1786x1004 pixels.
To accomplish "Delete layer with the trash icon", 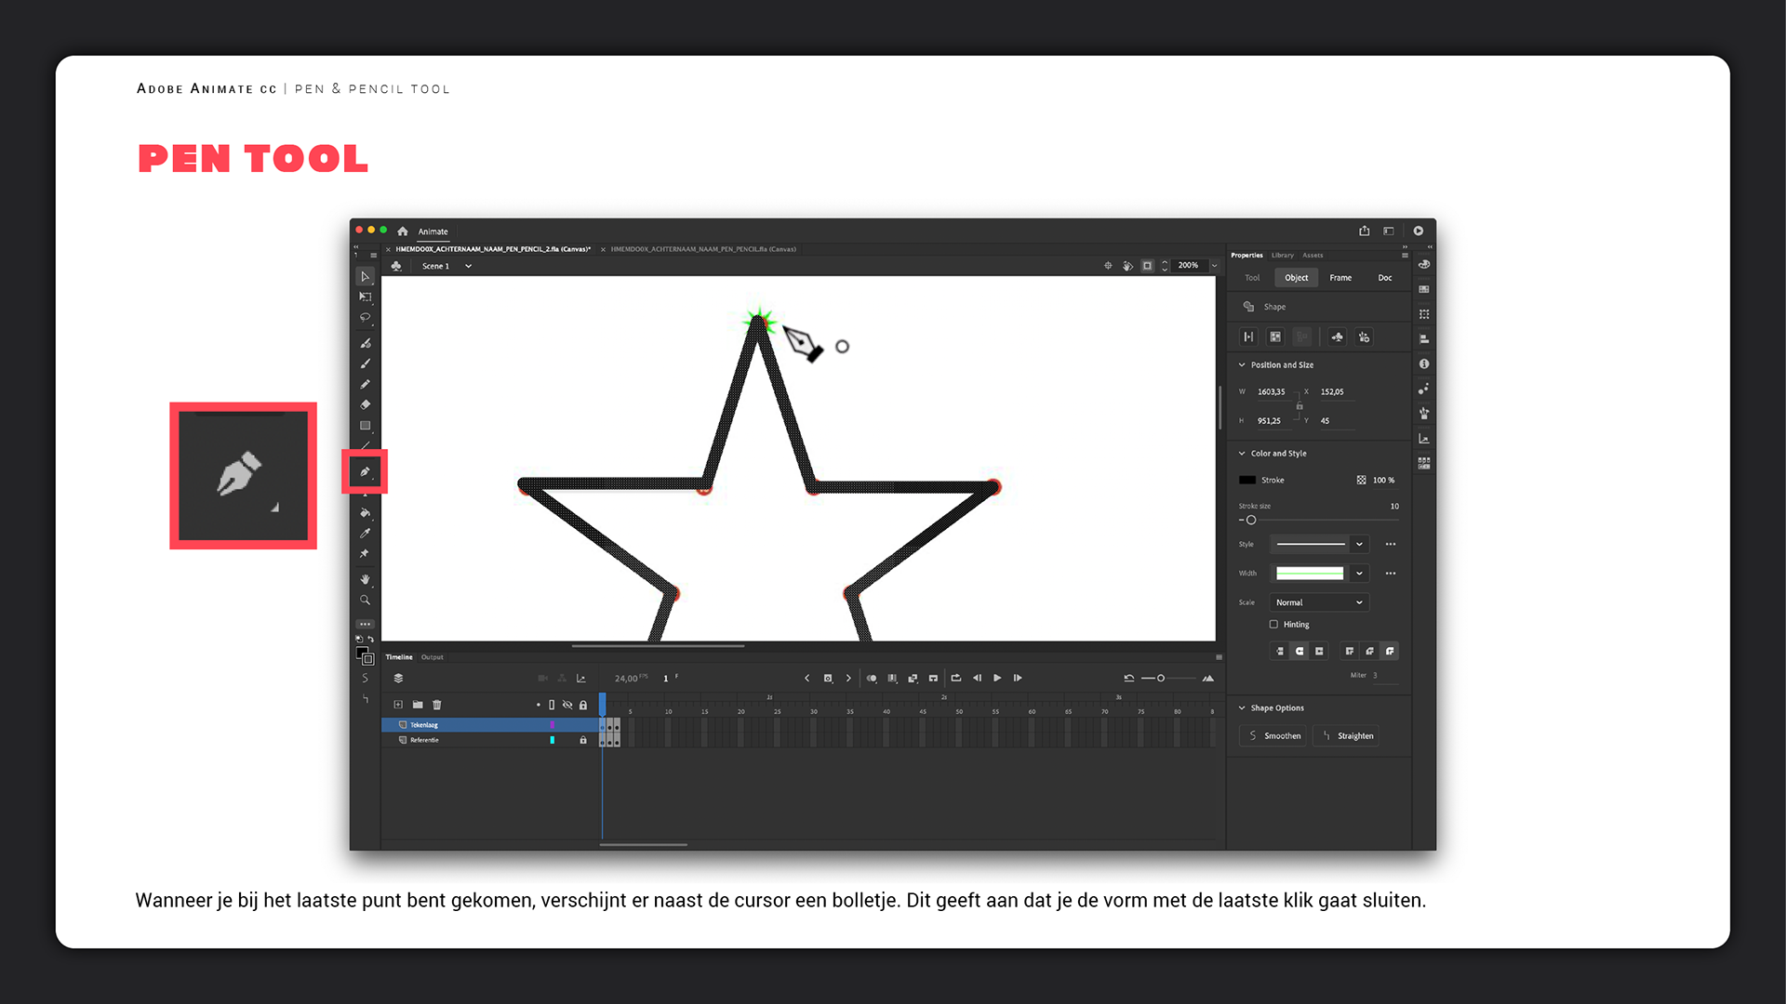I will click(437, 705).
